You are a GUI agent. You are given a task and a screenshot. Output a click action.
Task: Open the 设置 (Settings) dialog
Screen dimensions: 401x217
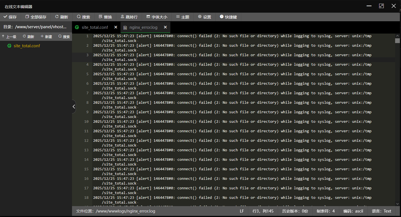click(205, 17)
